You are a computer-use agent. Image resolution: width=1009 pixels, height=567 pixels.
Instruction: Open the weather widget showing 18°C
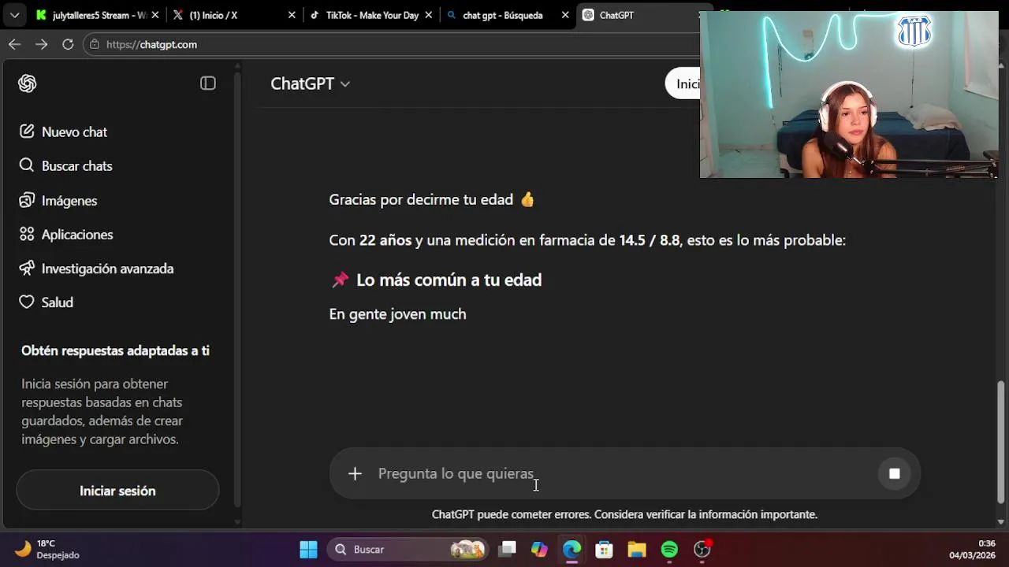[x=48, y=549]
